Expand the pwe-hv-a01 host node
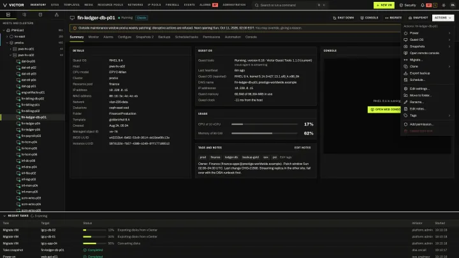 [x=11, y=49]
